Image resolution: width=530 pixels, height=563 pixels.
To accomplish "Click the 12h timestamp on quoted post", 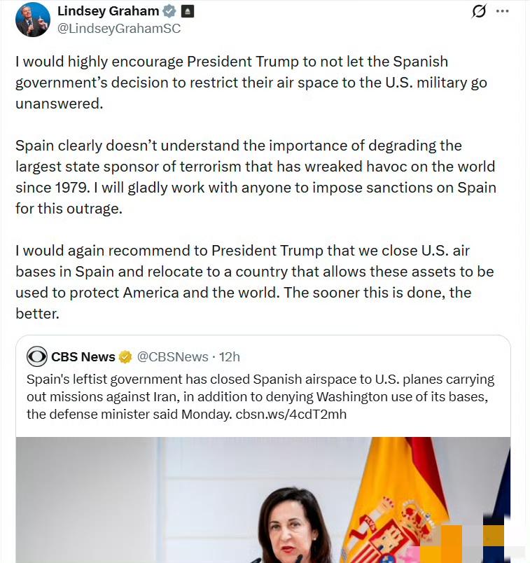I will tap(230, 357).
